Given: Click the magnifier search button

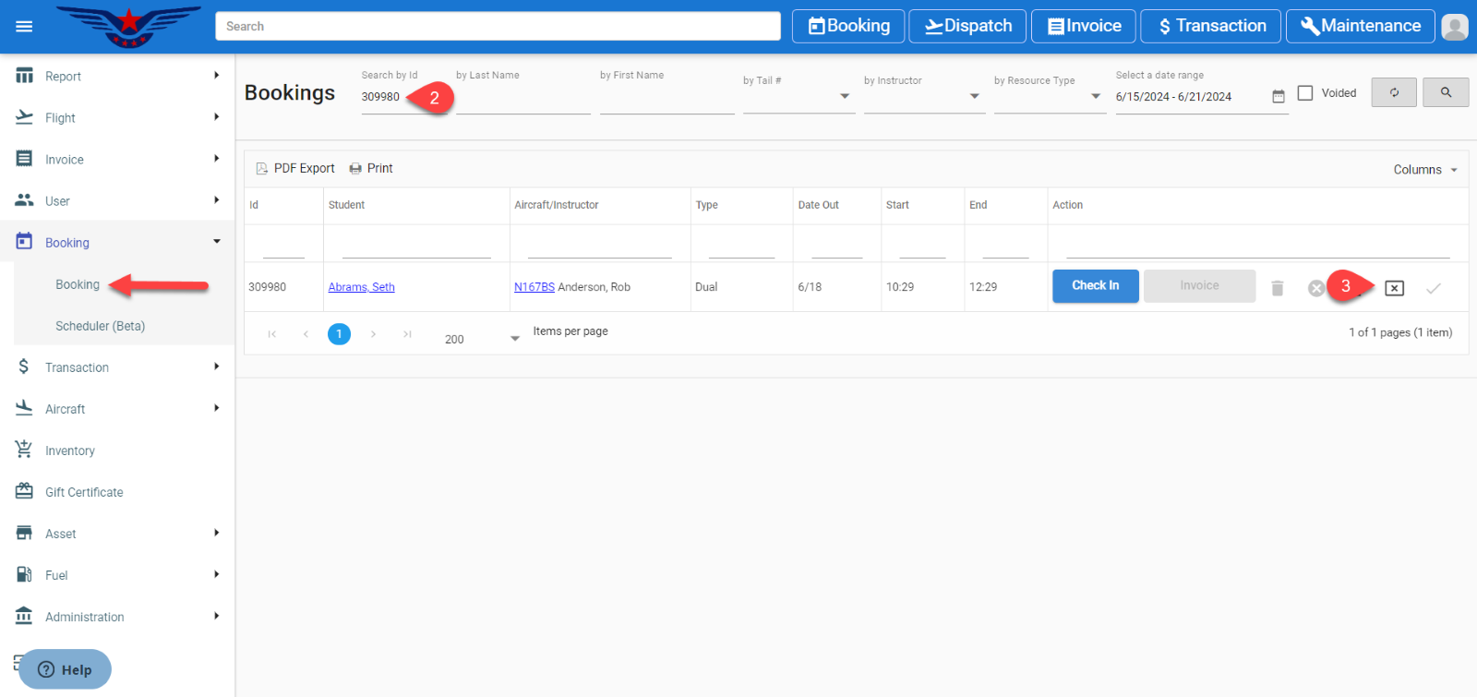Looking at the screenshot, I should tap(1445, 92).
